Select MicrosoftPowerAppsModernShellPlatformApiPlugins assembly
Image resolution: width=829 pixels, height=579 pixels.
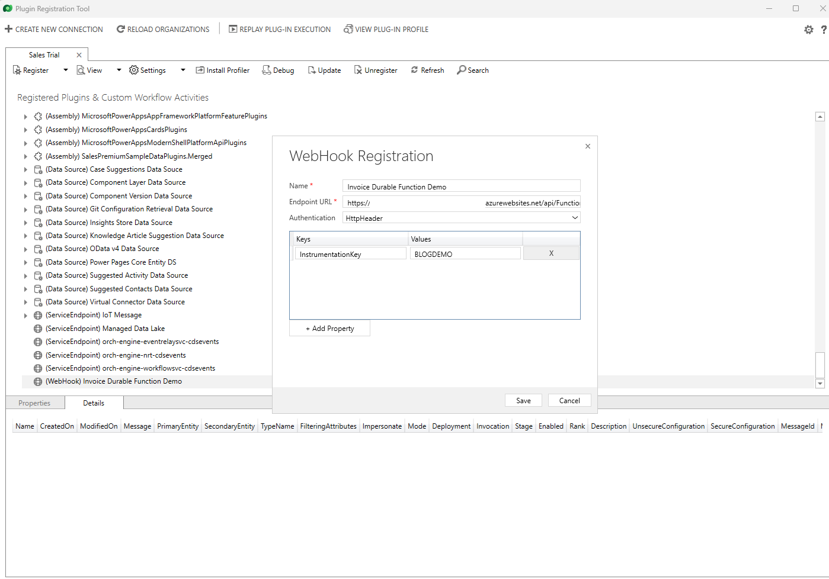click(146, 143)
